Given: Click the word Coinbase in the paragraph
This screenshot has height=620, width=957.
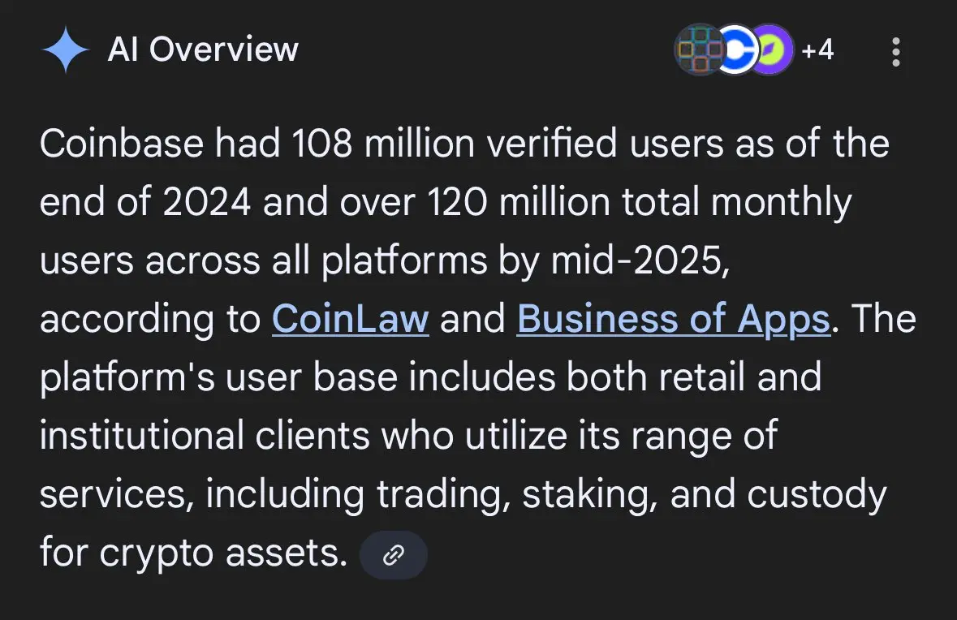Looking at the screenshot, I should 122,144.
